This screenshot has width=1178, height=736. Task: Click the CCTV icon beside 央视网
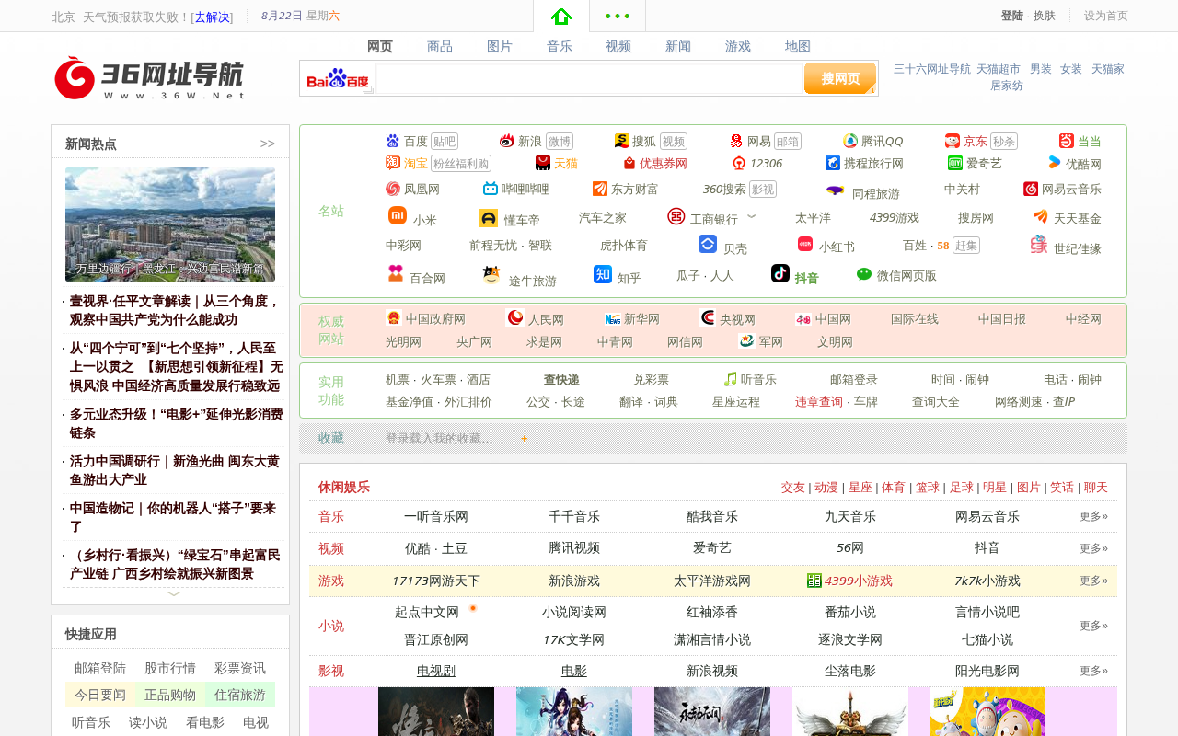pyautogui.click(x=708, y=317)
